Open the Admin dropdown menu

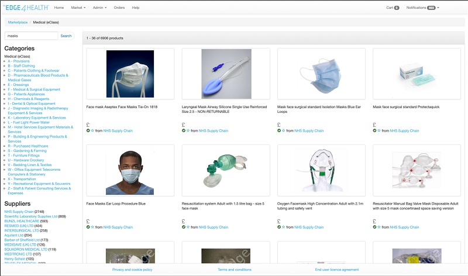99,8
